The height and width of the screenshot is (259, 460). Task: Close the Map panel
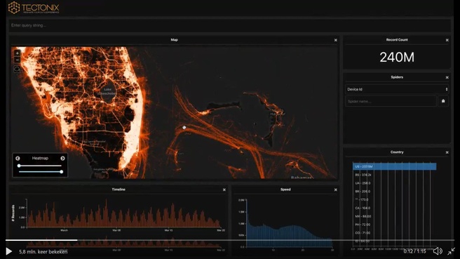click(x=336, y=40)
